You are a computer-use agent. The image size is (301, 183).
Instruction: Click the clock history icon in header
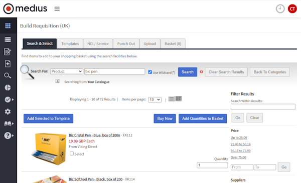(280, 9)
